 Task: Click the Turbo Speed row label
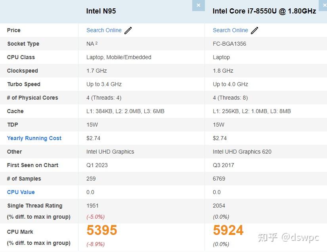click(23, 84)
